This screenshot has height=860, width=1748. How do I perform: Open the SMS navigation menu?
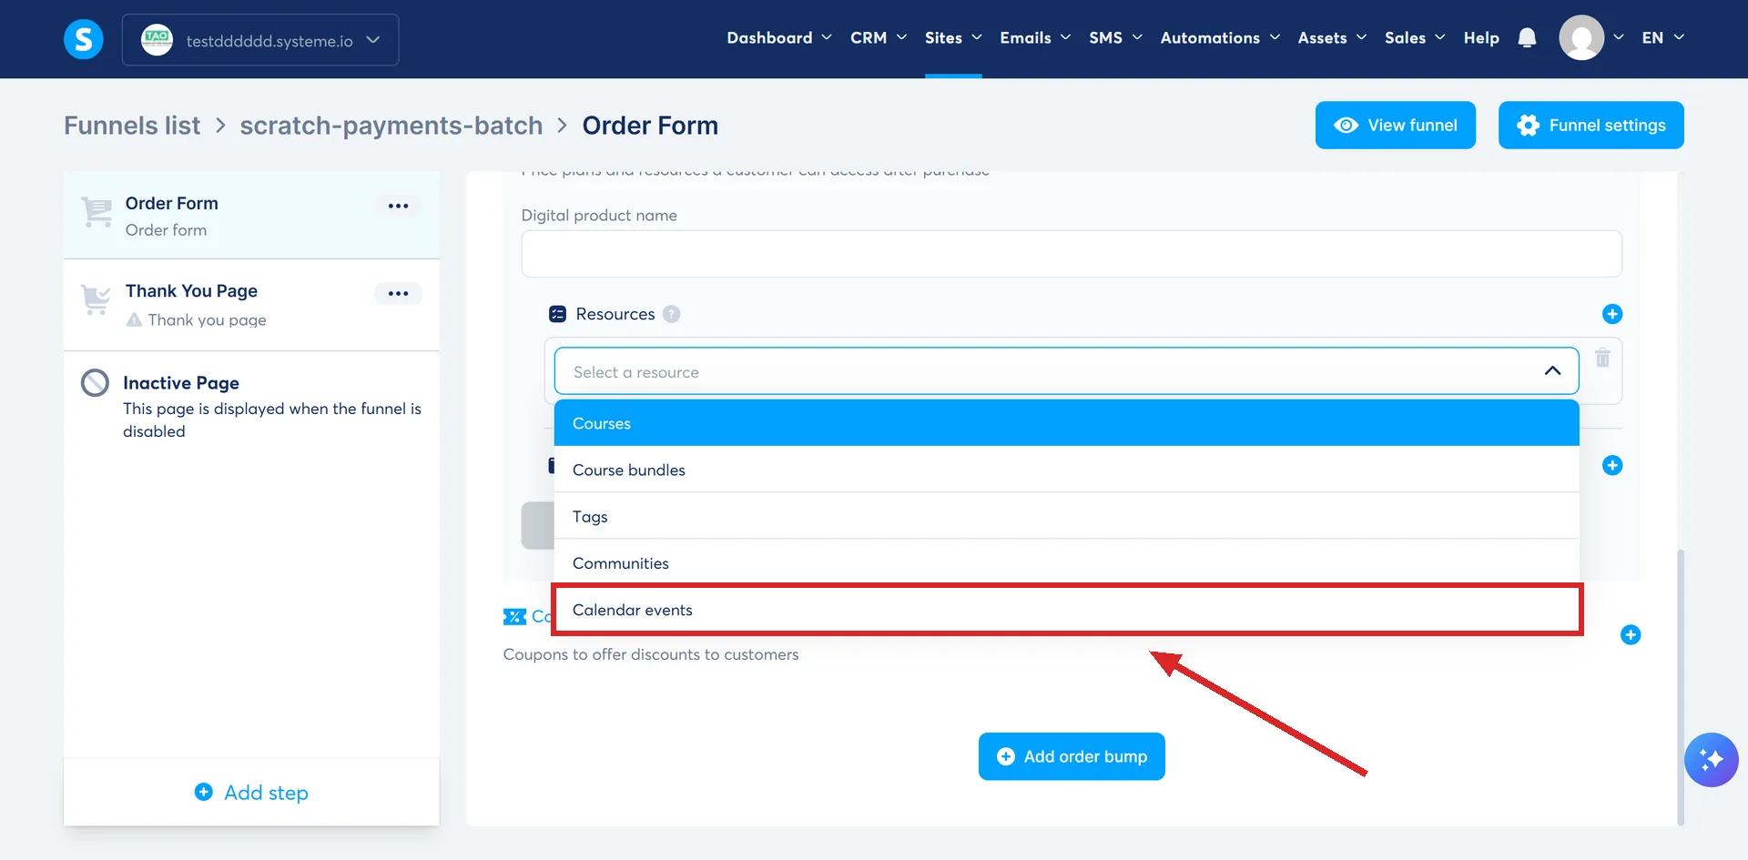pos(1115,37)
